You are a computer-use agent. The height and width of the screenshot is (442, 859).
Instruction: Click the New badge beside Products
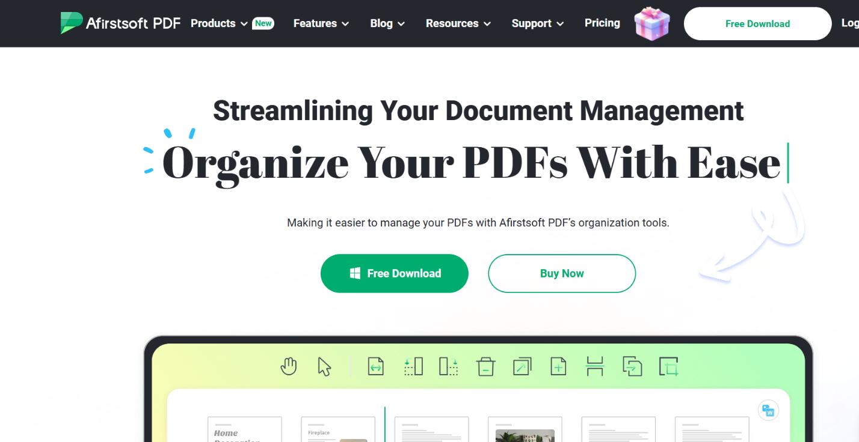263,23
